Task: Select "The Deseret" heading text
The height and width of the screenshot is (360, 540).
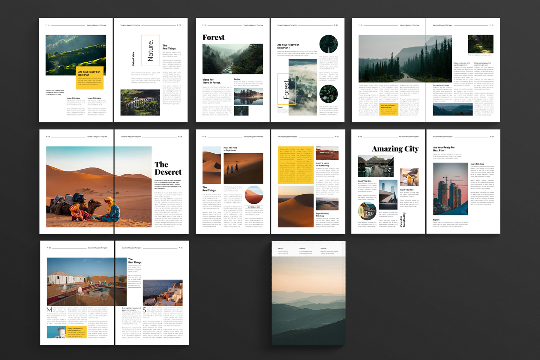Action: click(x=168, y=168)
